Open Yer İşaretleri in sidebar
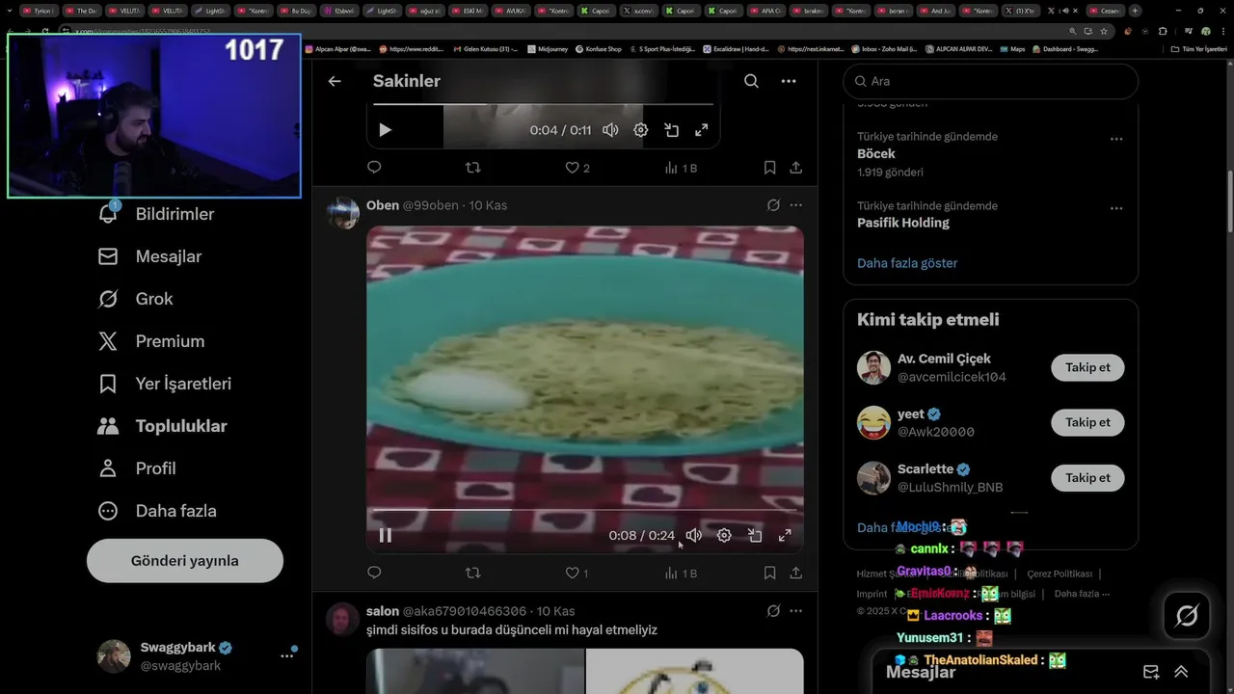The height and width of the screenshot is (694, 1234). [164, 384]
